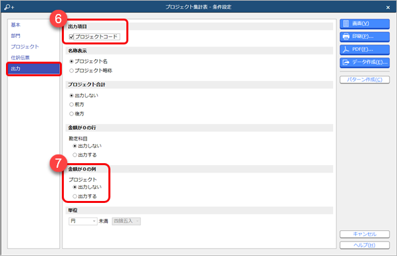Screen dimensions: 397x256
Task: Switch to the 基本 tab
Action: point(16,25)
